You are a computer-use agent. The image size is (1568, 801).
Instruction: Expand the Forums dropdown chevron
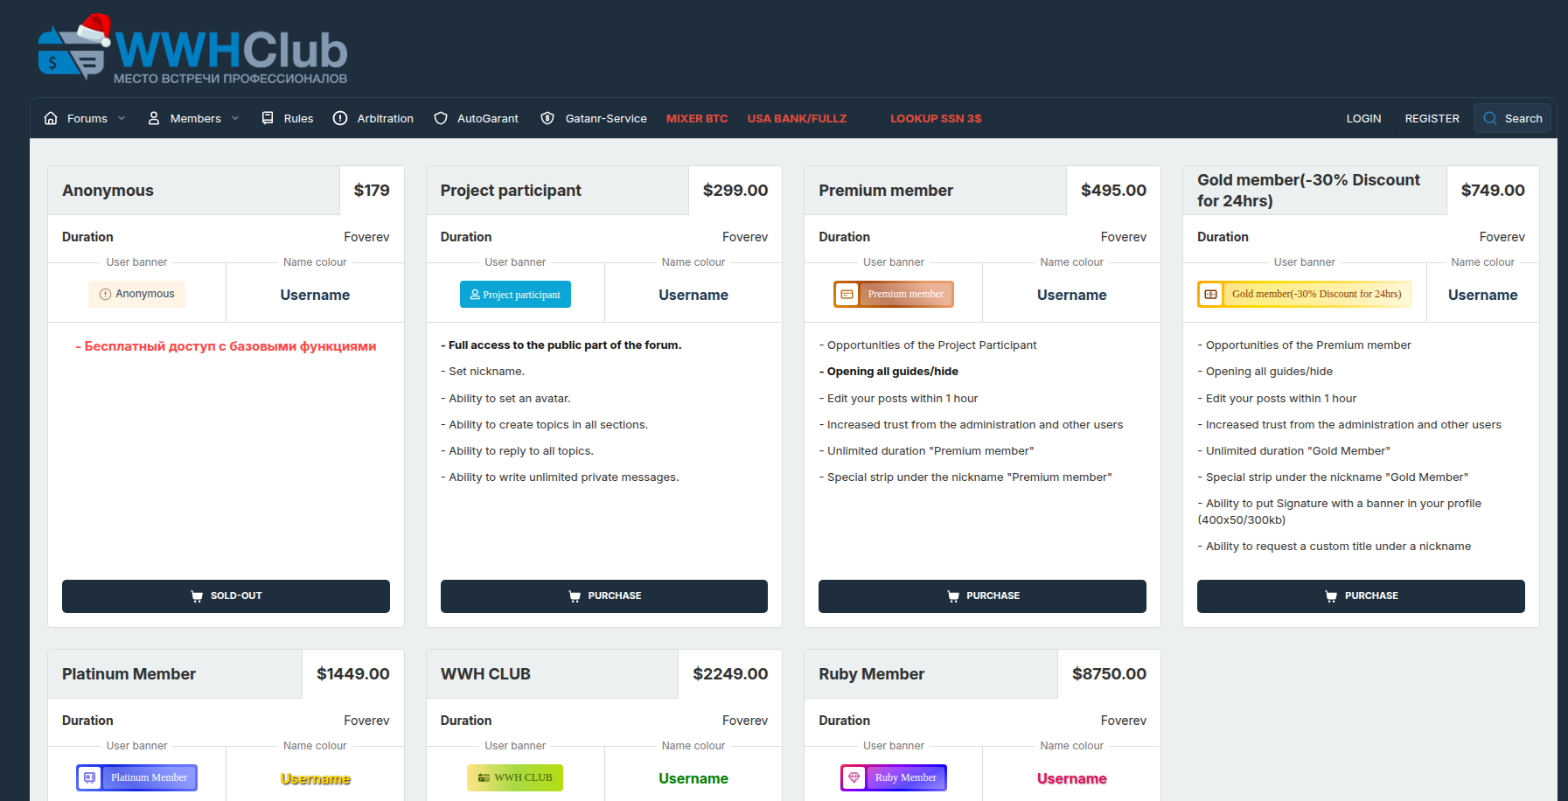click(122, 118)
